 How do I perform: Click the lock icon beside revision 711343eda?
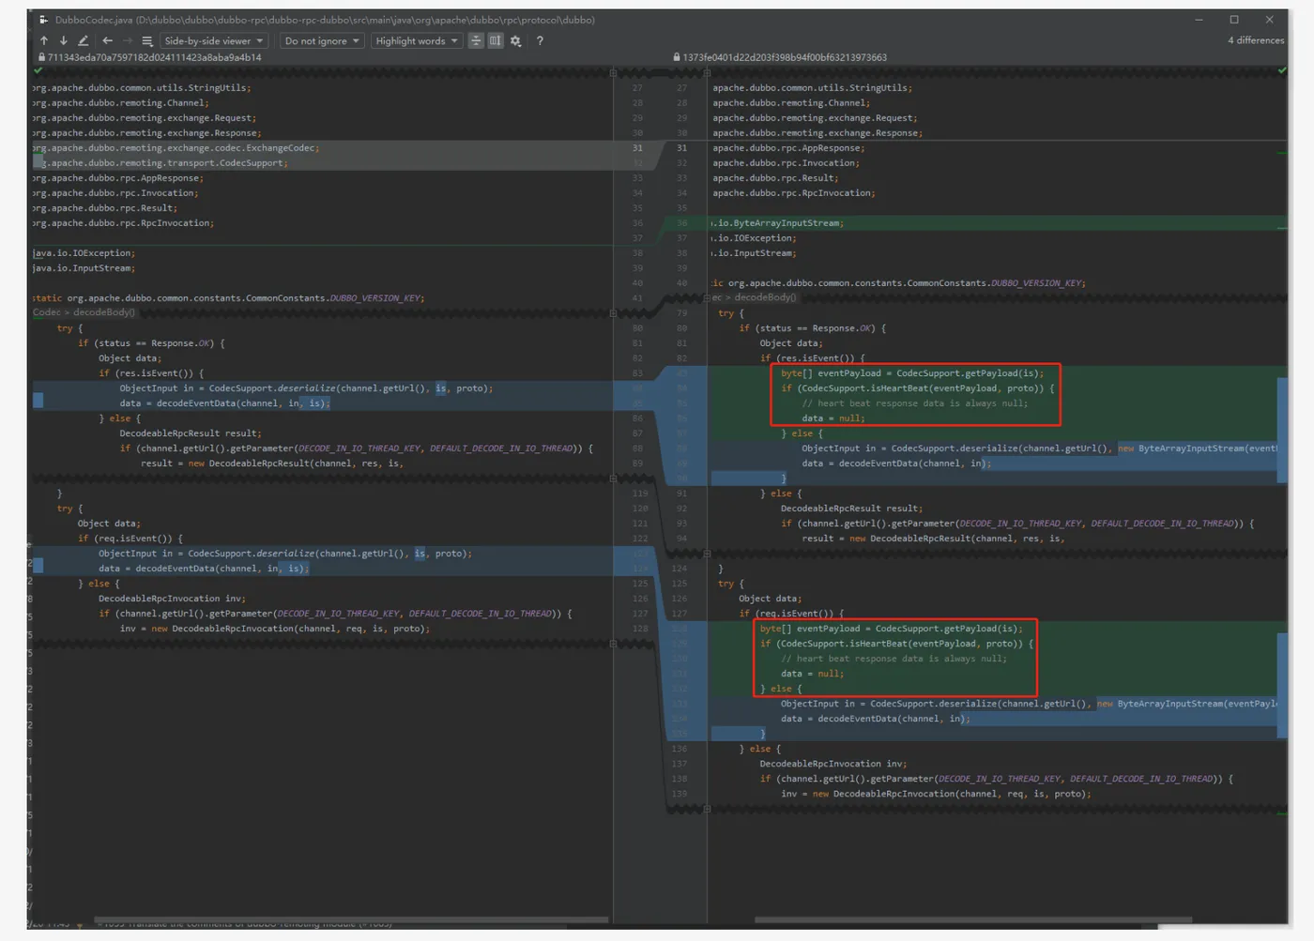tap(41, 57)
